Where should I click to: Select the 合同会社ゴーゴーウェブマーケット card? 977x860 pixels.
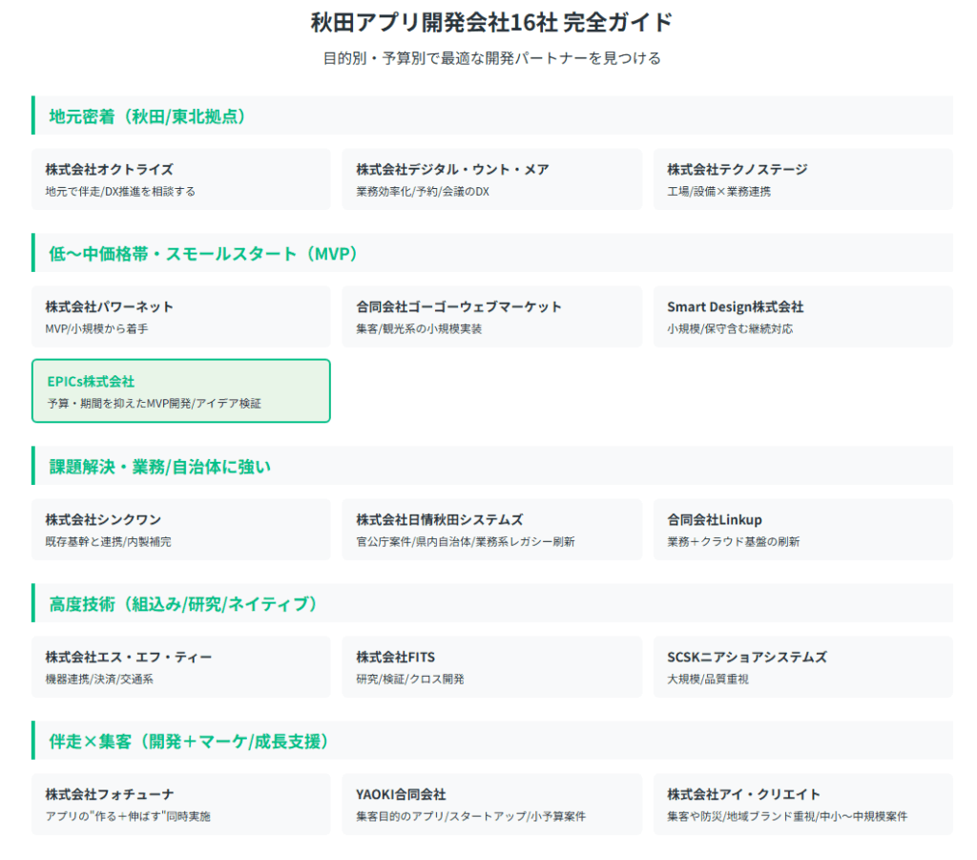click(491, 317)
